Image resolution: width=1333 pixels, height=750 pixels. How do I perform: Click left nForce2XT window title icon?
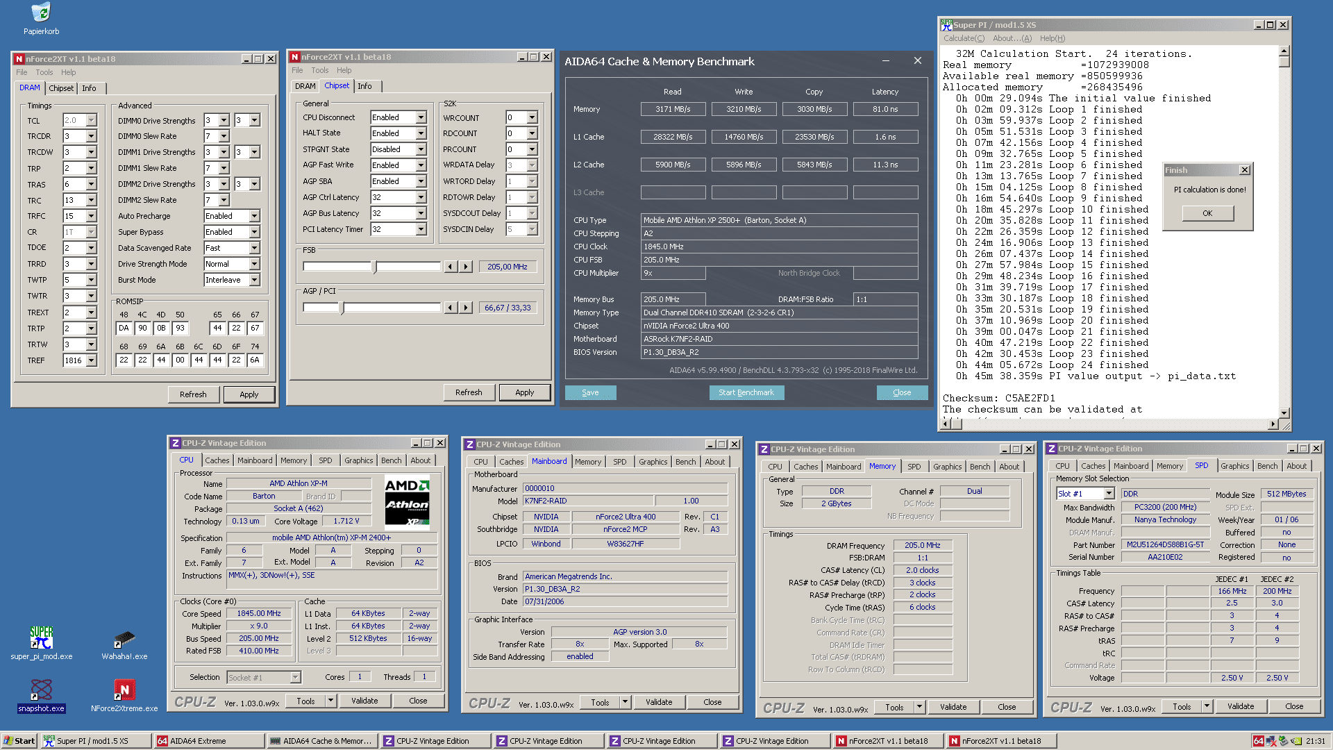19,59
